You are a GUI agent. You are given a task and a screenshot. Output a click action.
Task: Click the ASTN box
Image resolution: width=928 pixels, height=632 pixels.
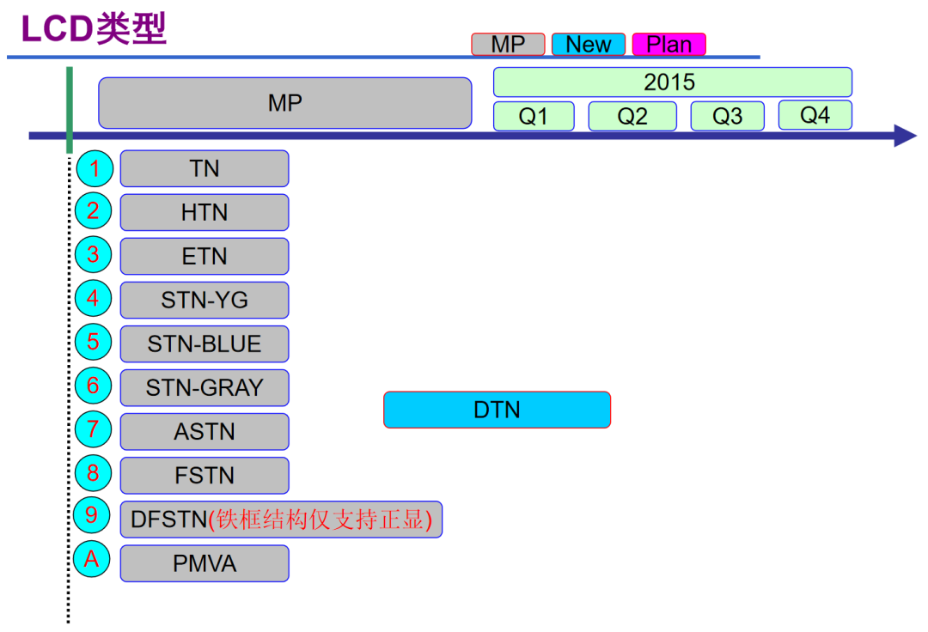click(x=205, y=431)
